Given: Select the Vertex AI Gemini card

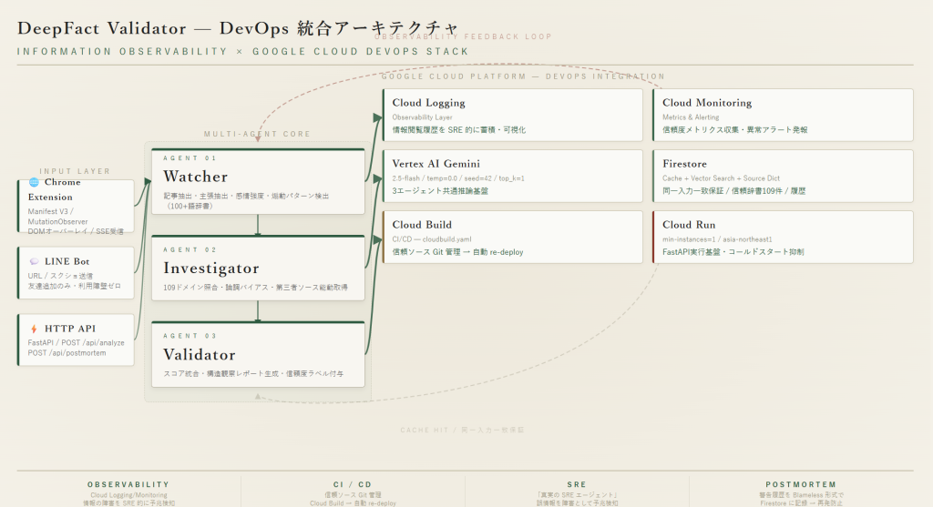Looking at the screenshot, I should pyautogui.click(x=512, y=176).
